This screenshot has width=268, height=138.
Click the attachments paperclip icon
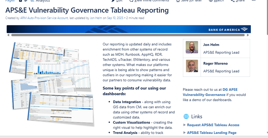(26, 1)
